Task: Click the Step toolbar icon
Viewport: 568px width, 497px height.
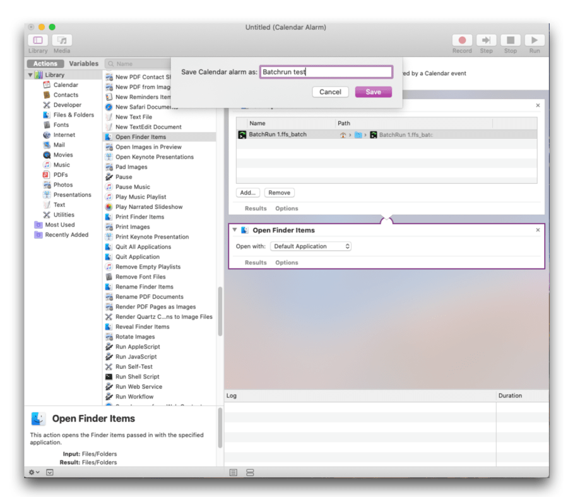Action: pyautogui.click(x=486, y=39)
